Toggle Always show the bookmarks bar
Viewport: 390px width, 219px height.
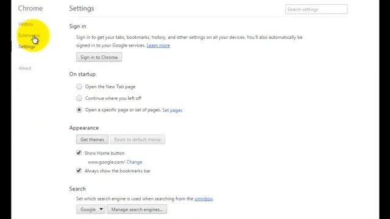tap(79, 170)
